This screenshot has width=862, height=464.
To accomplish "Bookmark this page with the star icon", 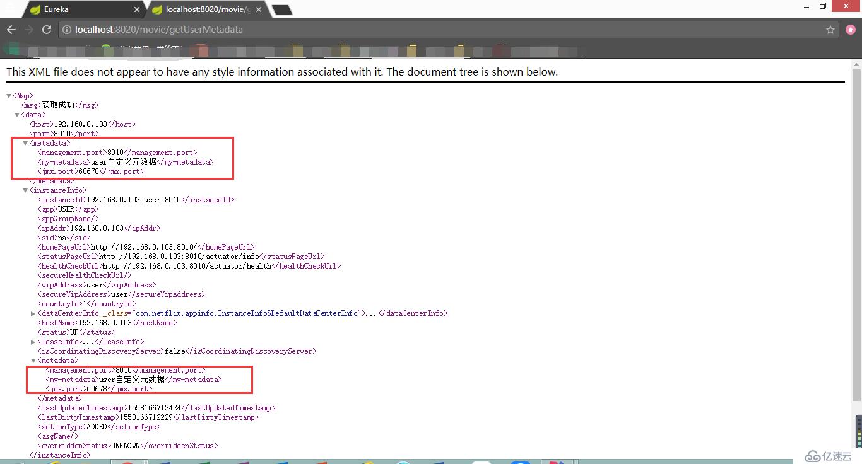I will 830,30.
